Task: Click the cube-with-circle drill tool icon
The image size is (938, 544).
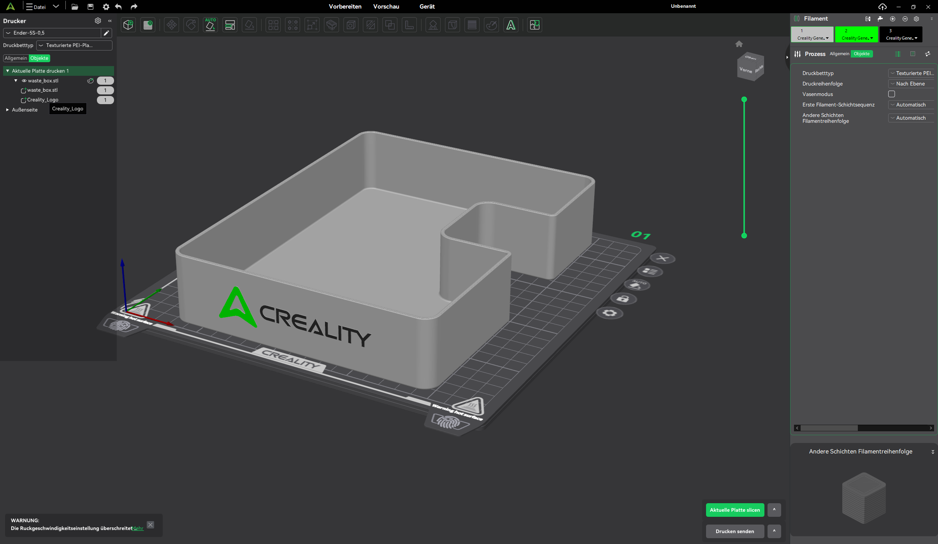Action: click(x=351, y=25)
